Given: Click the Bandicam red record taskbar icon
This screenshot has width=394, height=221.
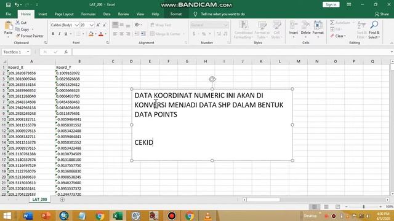Looking at the screenshot, I should coord(172,215).
